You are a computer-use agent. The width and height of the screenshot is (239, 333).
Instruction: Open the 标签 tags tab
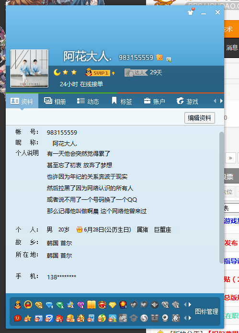pos(122,101)
